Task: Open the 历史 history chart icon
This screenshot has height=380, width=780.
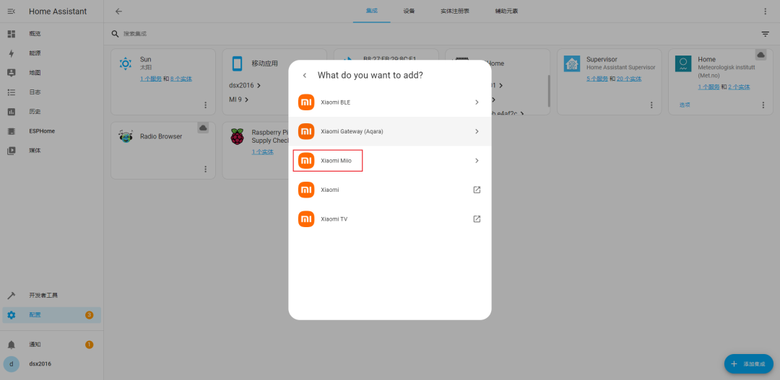Action: [12, 112]
